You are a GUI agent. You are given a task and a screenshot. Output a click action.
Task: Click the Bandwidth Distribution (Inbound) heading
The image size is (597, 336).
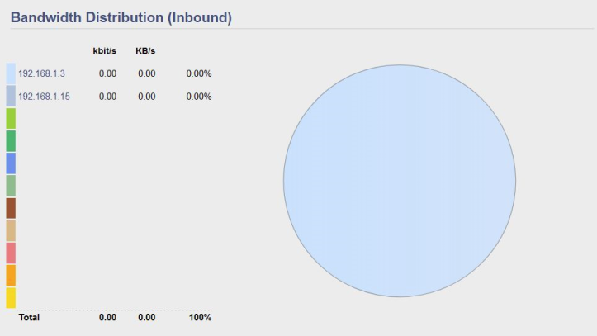pyautogui.click(x=121, y=17)
